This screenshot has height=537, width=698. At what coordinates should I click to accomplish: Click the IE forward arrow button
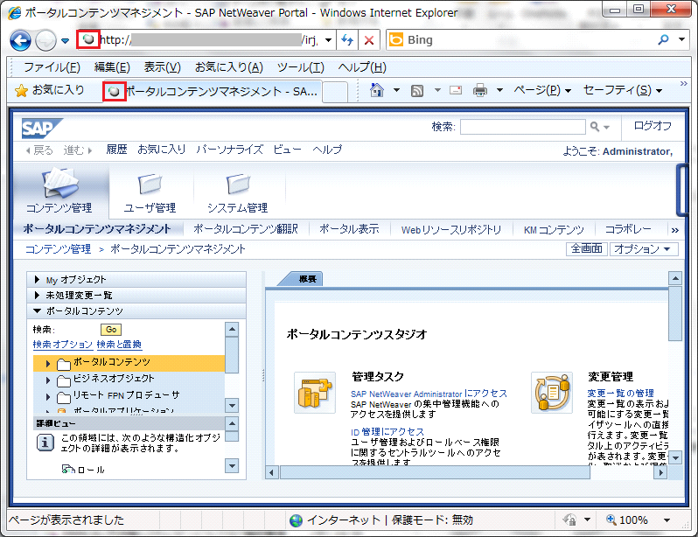[45, 40]
